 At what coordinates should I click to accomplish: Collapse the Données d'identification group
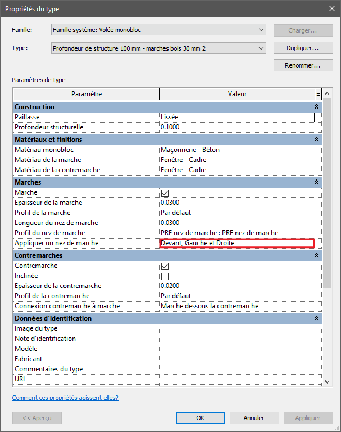tap(316, 318)
